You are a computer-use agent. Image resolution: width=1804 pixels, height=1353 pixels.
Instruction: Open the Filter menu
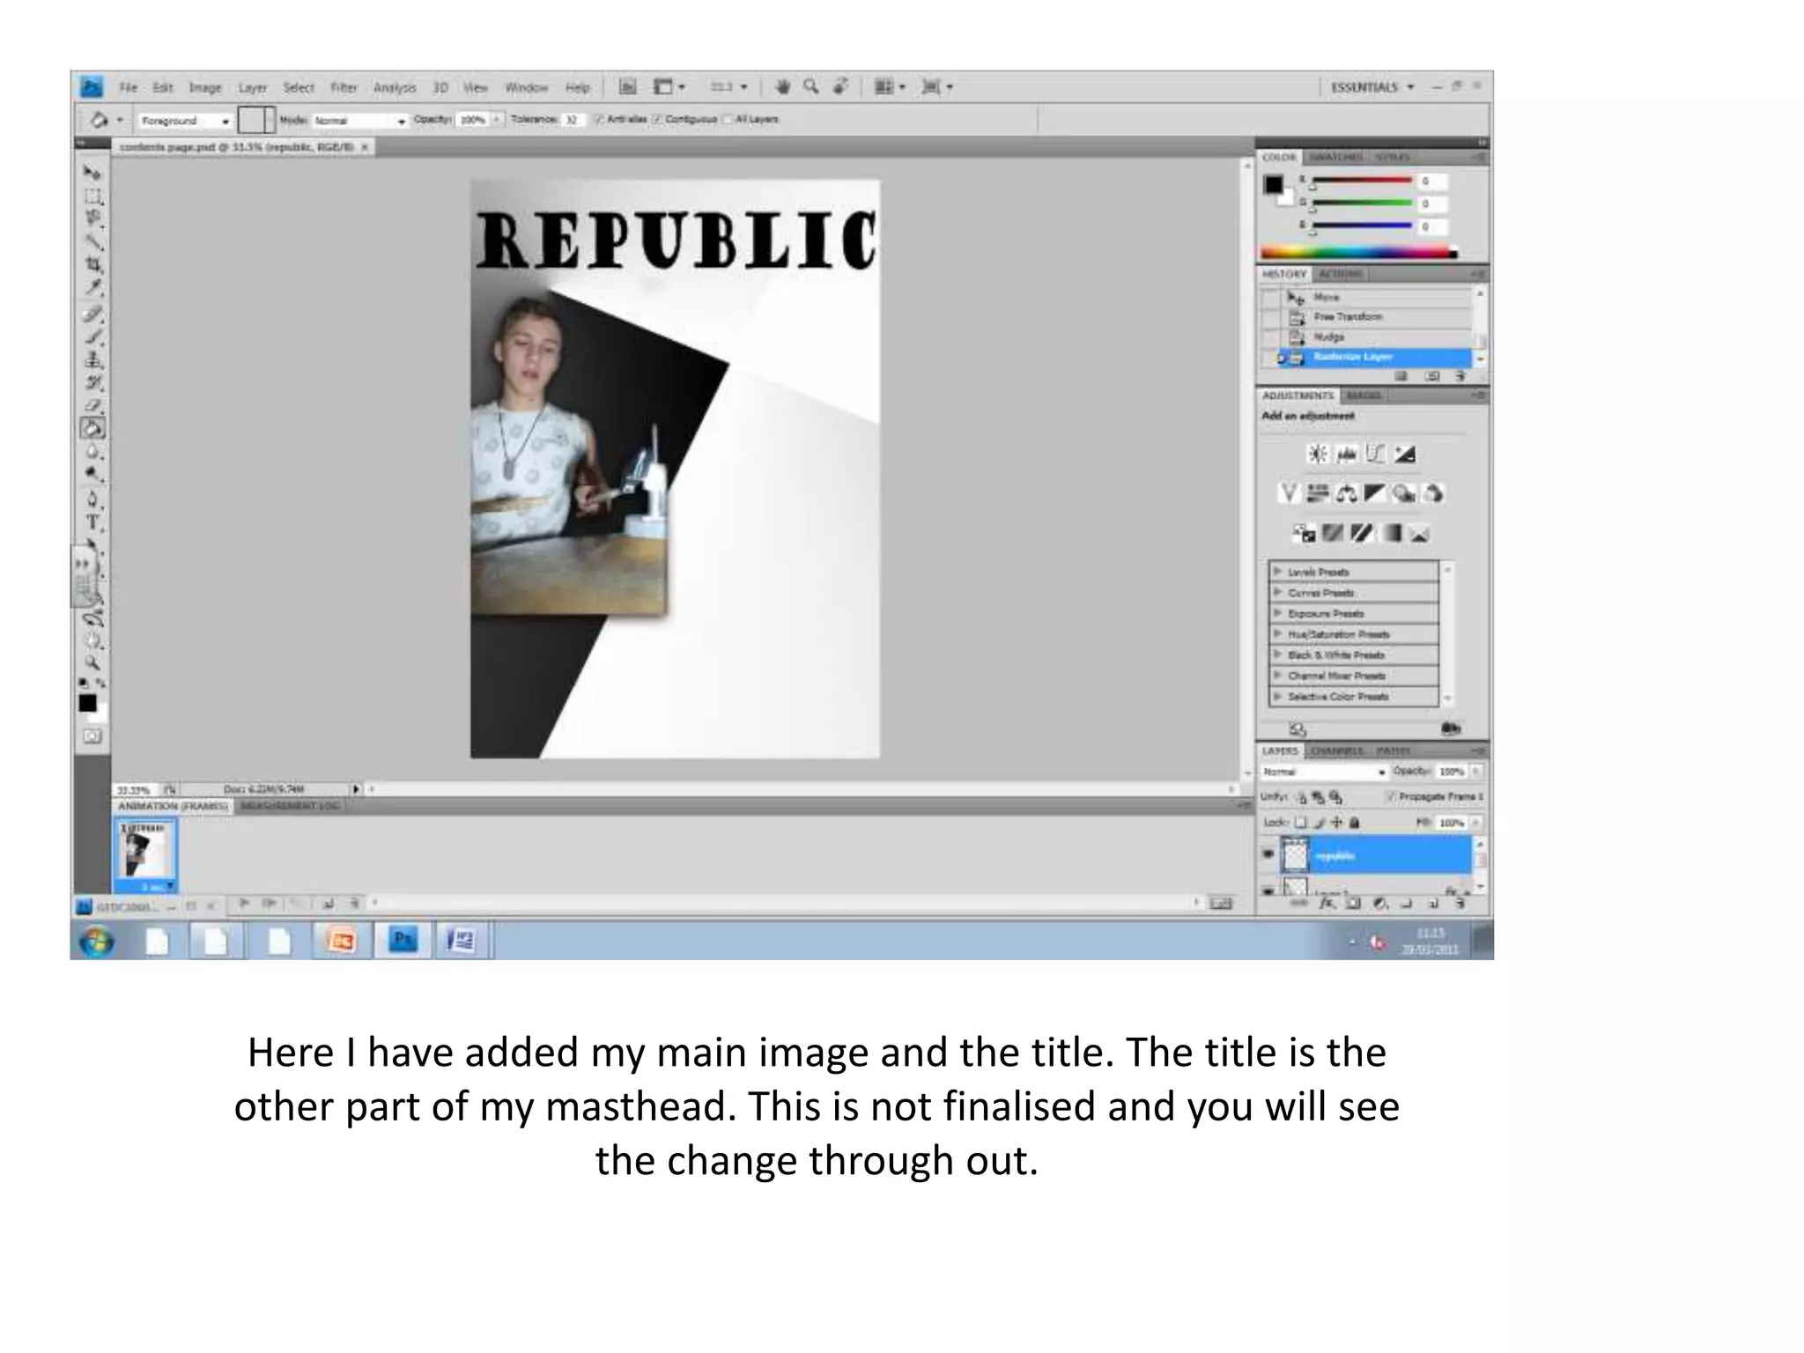[x=344, y=88]
